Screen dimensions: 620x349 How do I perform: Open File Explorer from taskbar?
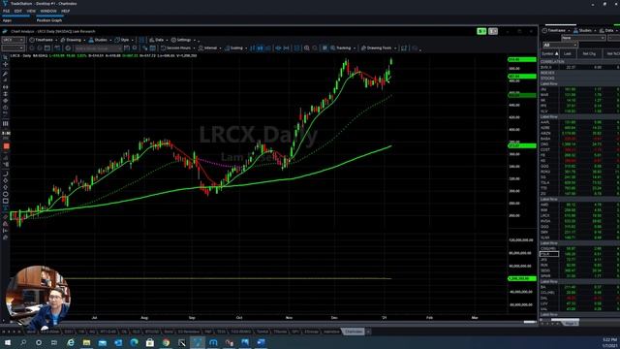pyautogui.click(x=86, y=342)
